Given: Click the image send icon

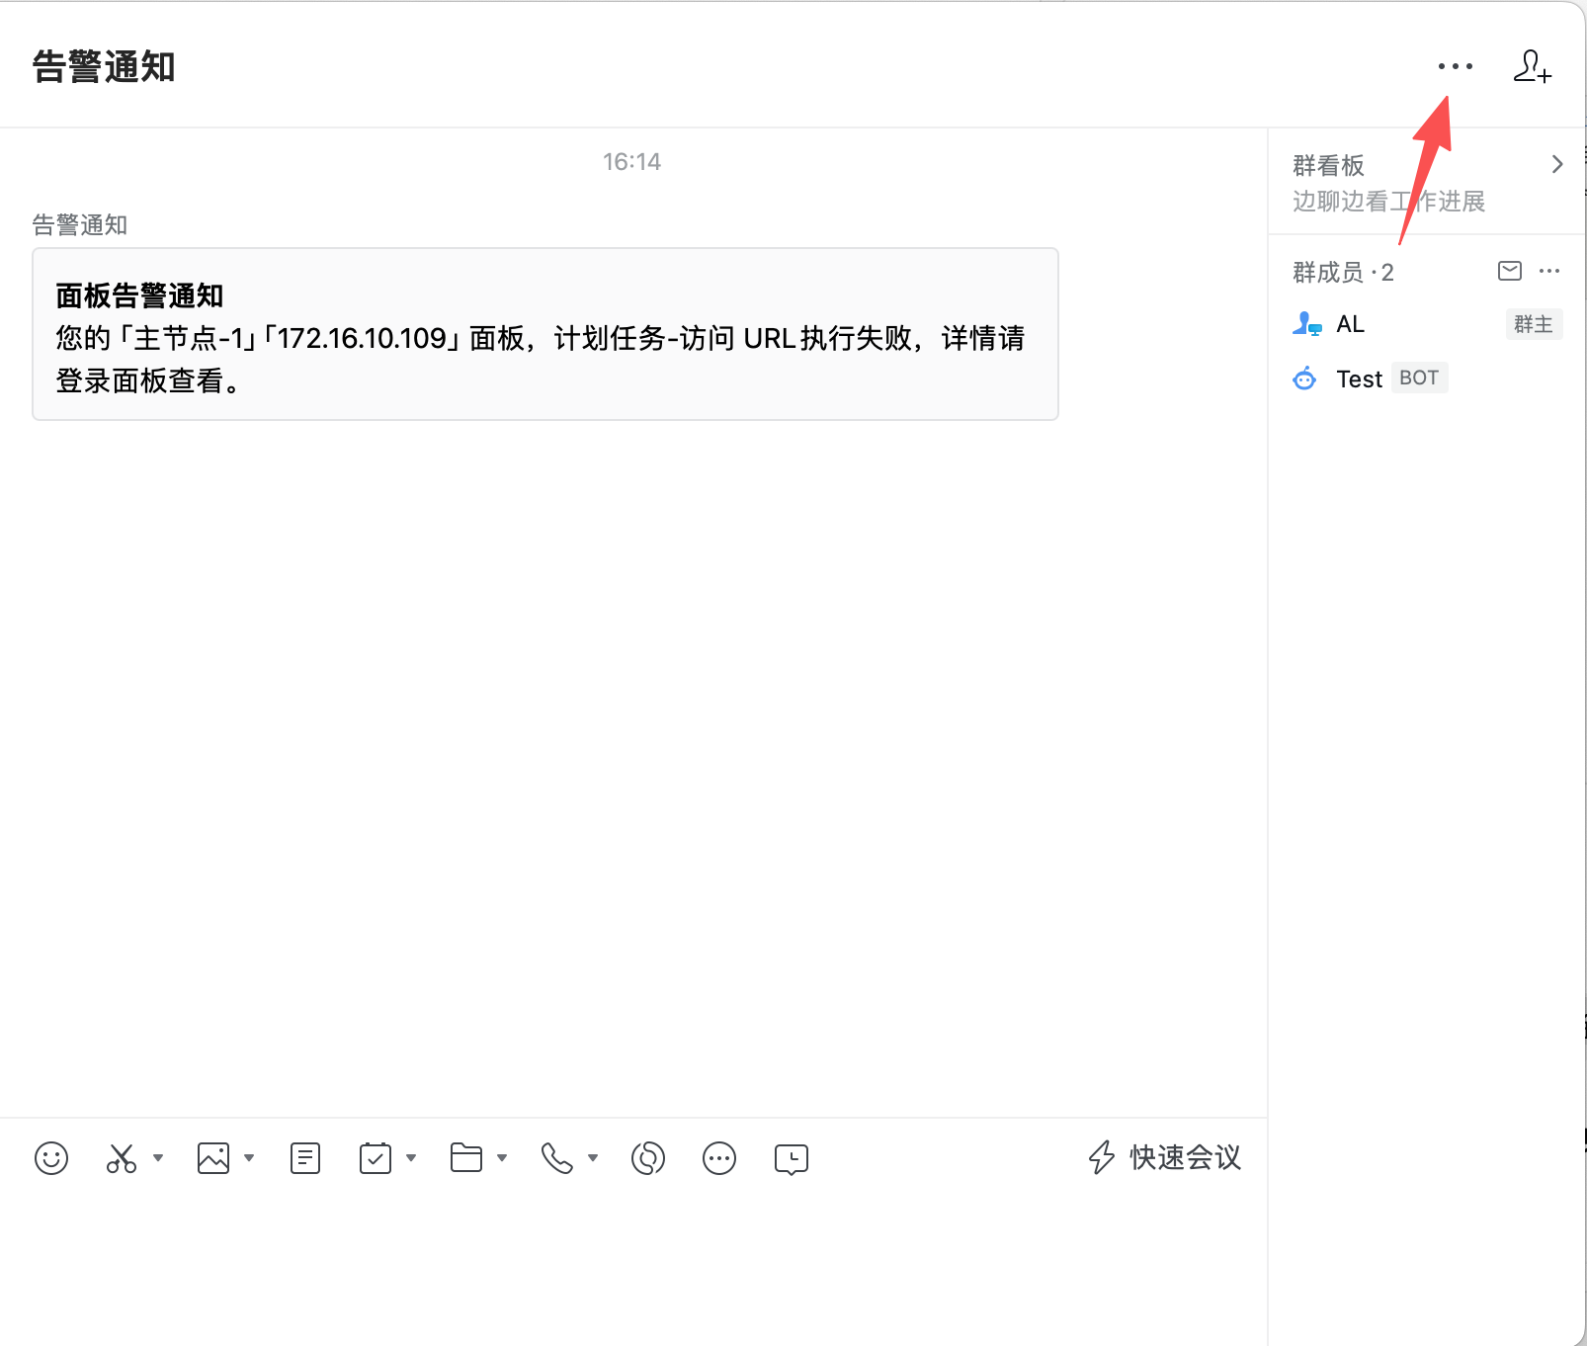Looking at the screenshot, I should pos(213,1157).
